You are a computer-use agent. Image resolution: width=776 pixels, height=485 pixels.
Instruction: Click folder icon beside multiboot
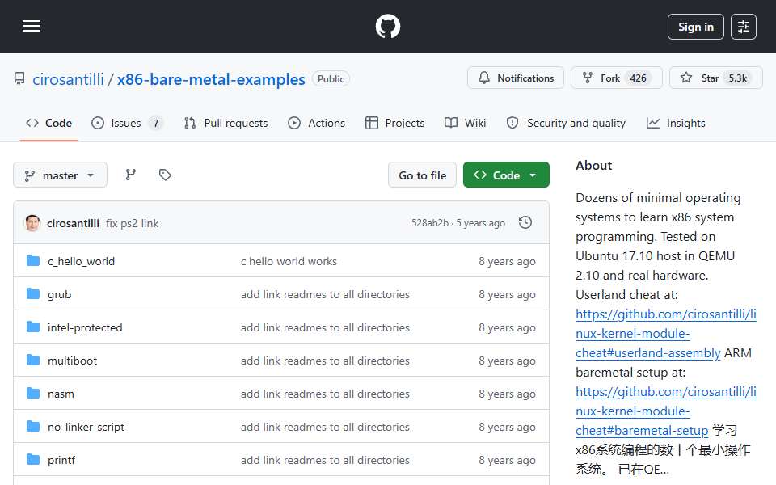coord(33,361)
